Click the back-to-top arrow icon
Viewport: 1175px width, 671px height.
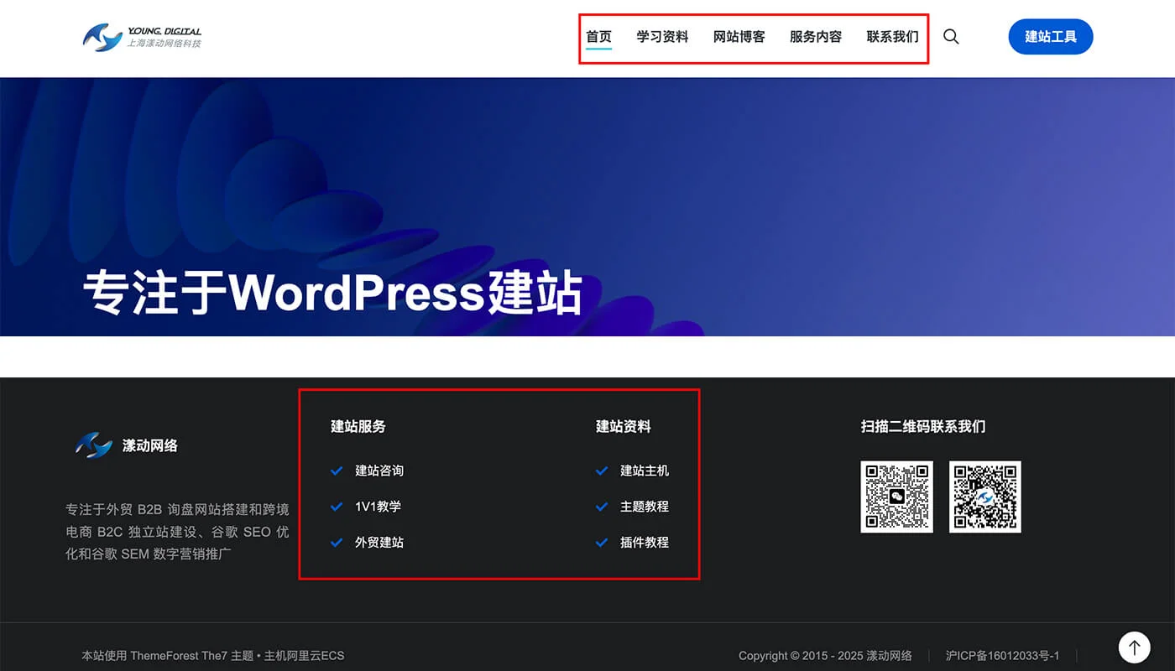click(1134, 647)
